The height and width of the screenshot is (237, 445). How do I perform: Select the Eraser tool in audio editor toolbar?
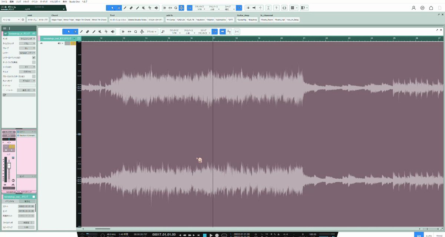click(x=88, y=32)
